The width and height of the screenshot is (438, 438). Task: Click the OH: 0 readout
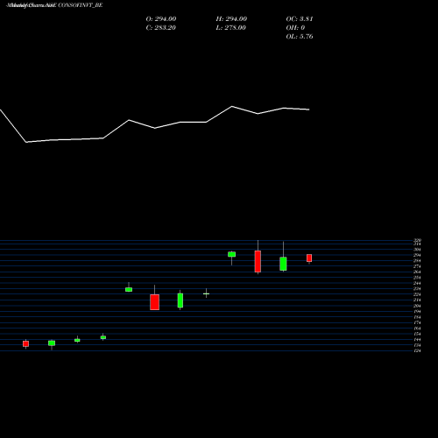pyautogui.click(x=295, y=28)
